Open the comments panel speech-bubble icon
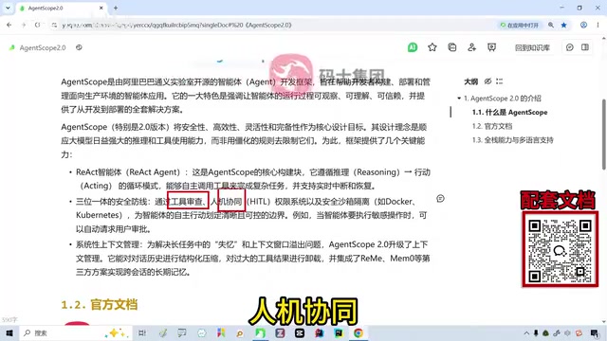The height and width of the screenshot is (341, 607). click(x=570, y=47)
